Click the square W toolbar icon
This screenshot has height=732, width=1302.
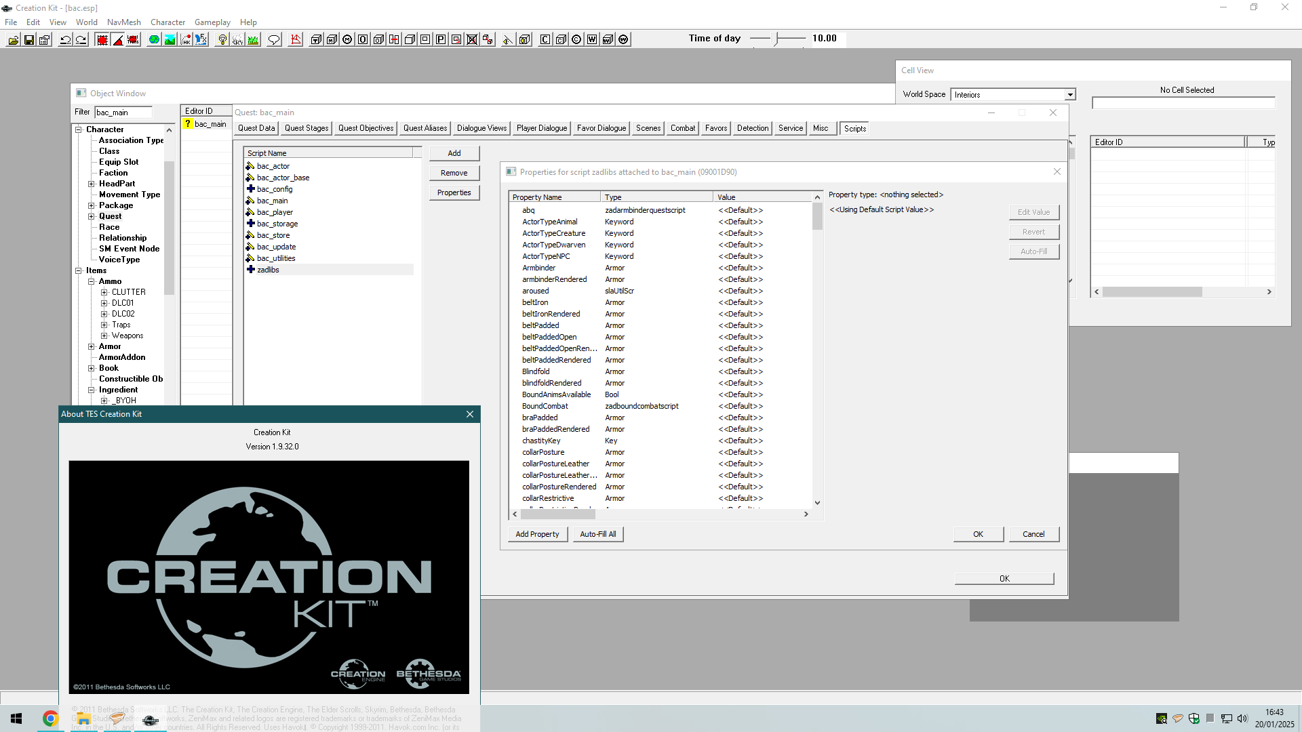[592, 40]
